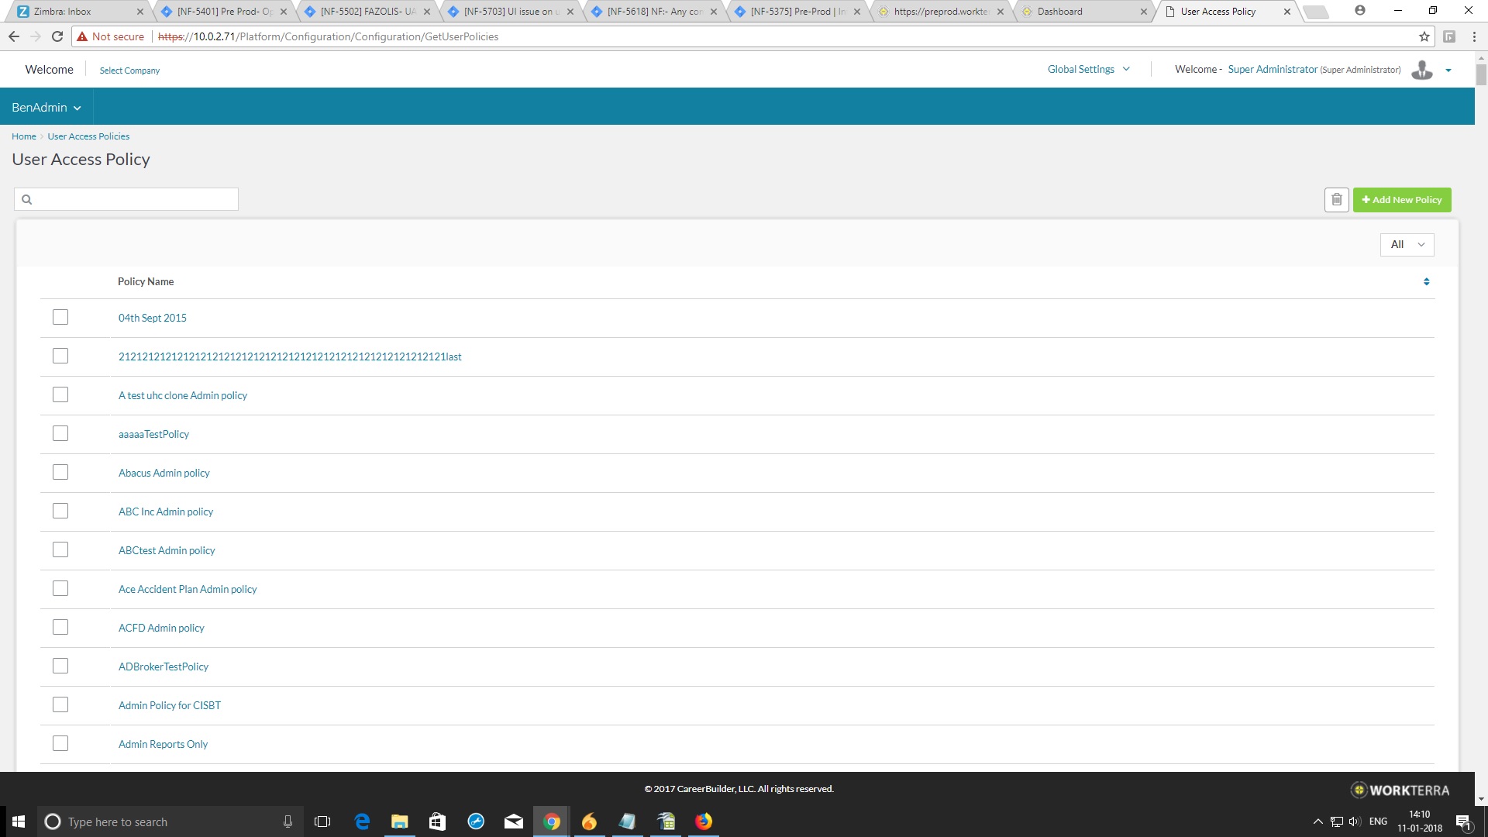Open the Ace Accident Plan Admin policy
Screen dimensions: 1488x837
coord(188,589)
